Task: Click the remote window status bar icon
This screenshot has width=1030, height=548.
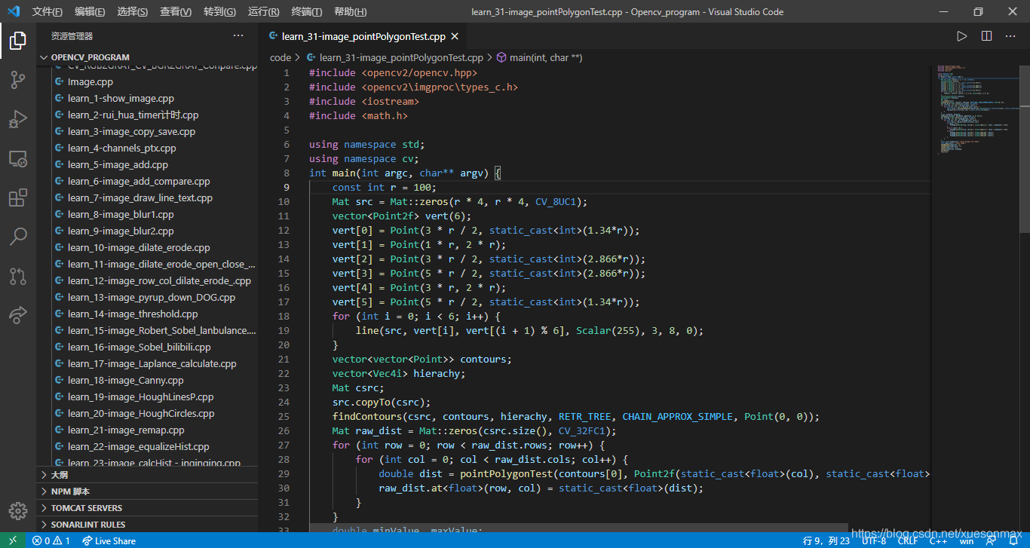Action: click(12, 540)
